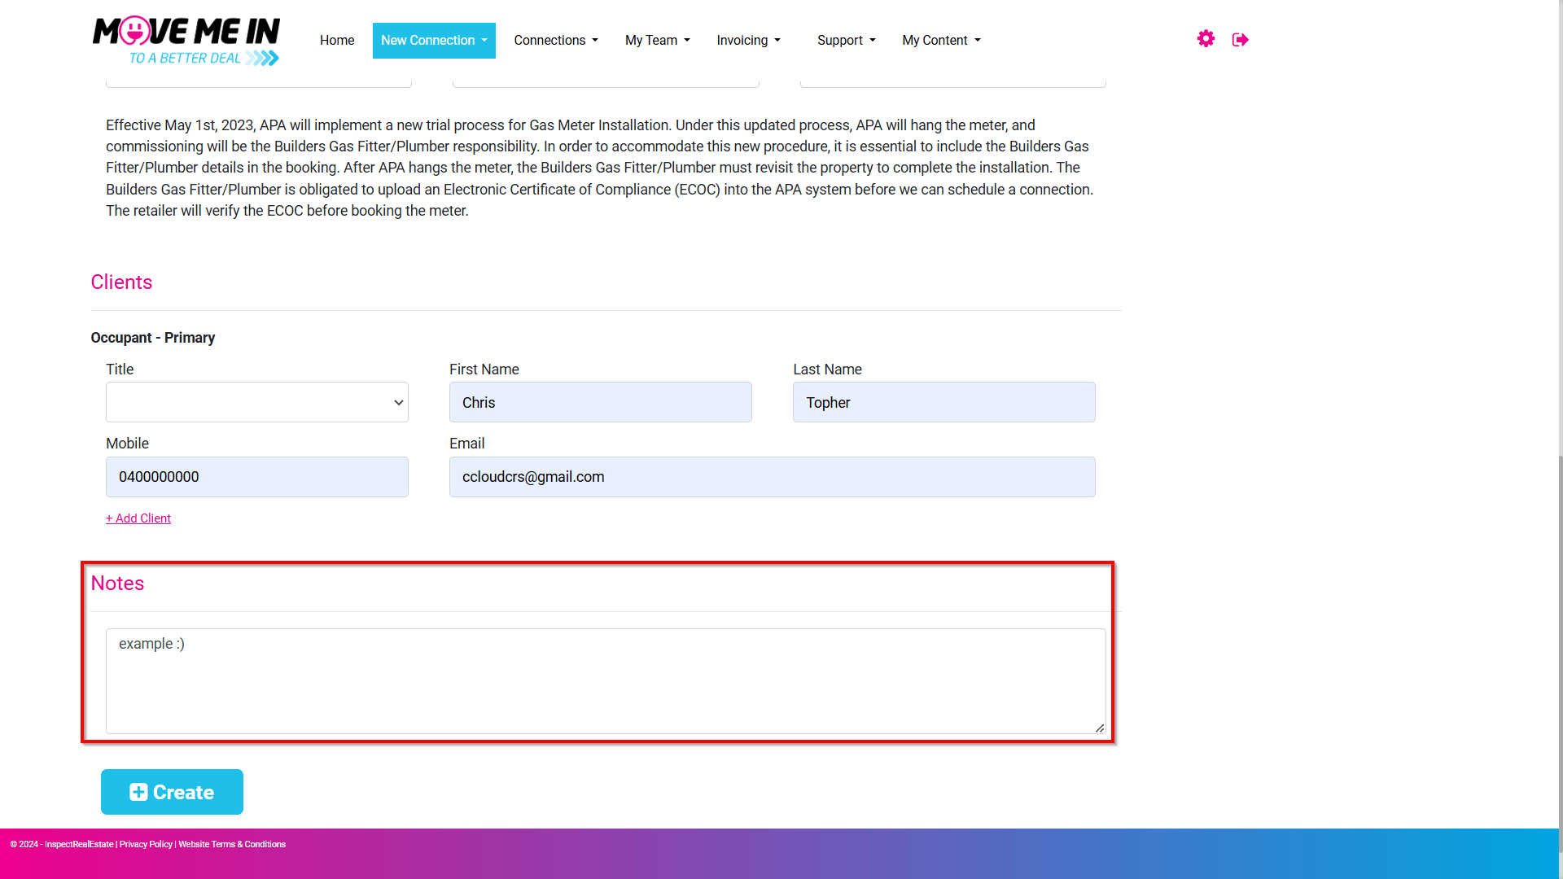1563x879 pixels.
Task: Grab the Notes textarea resize handle
Action: [x=1100, y=728]
